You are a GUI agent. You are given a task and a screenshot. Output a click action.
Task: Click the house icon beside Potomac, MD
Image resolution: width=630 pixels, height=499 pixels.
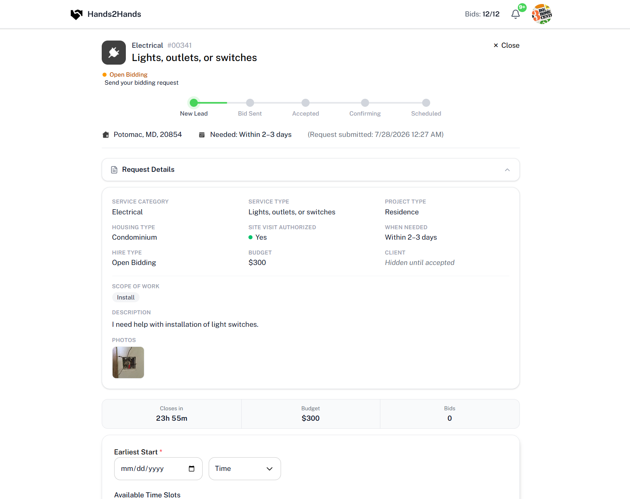tap(106, 135)
